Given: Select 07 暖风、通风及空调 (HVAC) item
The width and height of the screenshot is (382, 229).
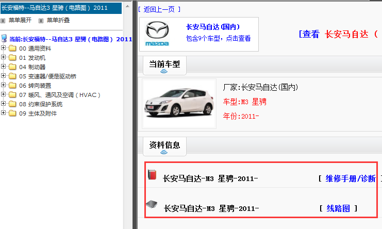Looking at the screenshot, I should tap(60, 95).
